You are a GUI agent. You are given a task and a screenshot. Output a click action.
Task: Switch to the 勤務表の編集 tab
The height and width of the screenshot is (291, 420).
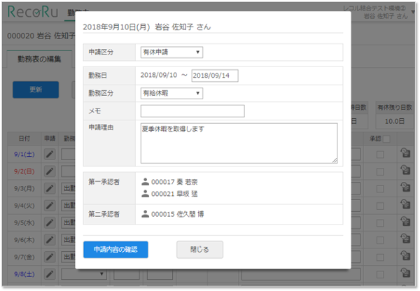tap(39, 59)
